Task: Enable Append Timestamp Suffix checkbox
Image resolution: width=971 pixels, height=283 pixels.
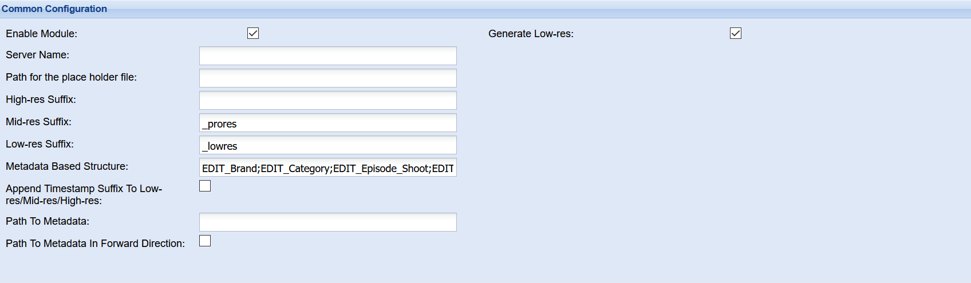Action: pyautogui.click(x=205, y=186)
